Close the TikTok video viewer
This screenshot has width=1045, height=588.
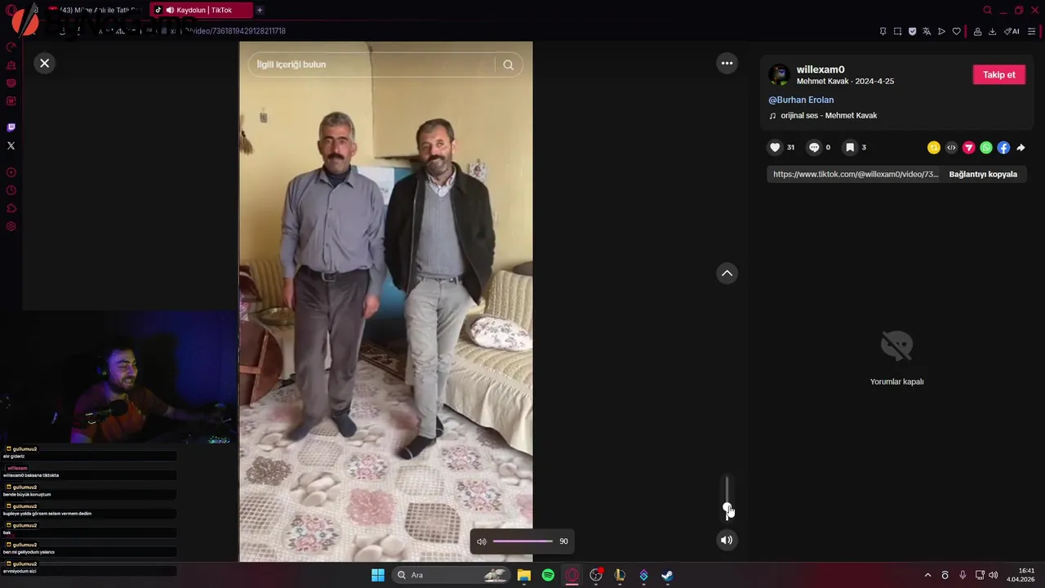pyautogui.click(x=45, y=63)
